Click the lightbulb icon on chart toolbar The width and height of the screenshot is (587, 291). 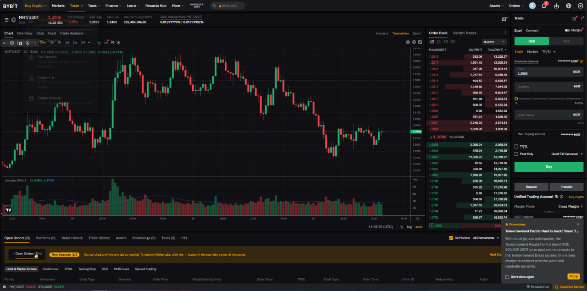(28, 43)
